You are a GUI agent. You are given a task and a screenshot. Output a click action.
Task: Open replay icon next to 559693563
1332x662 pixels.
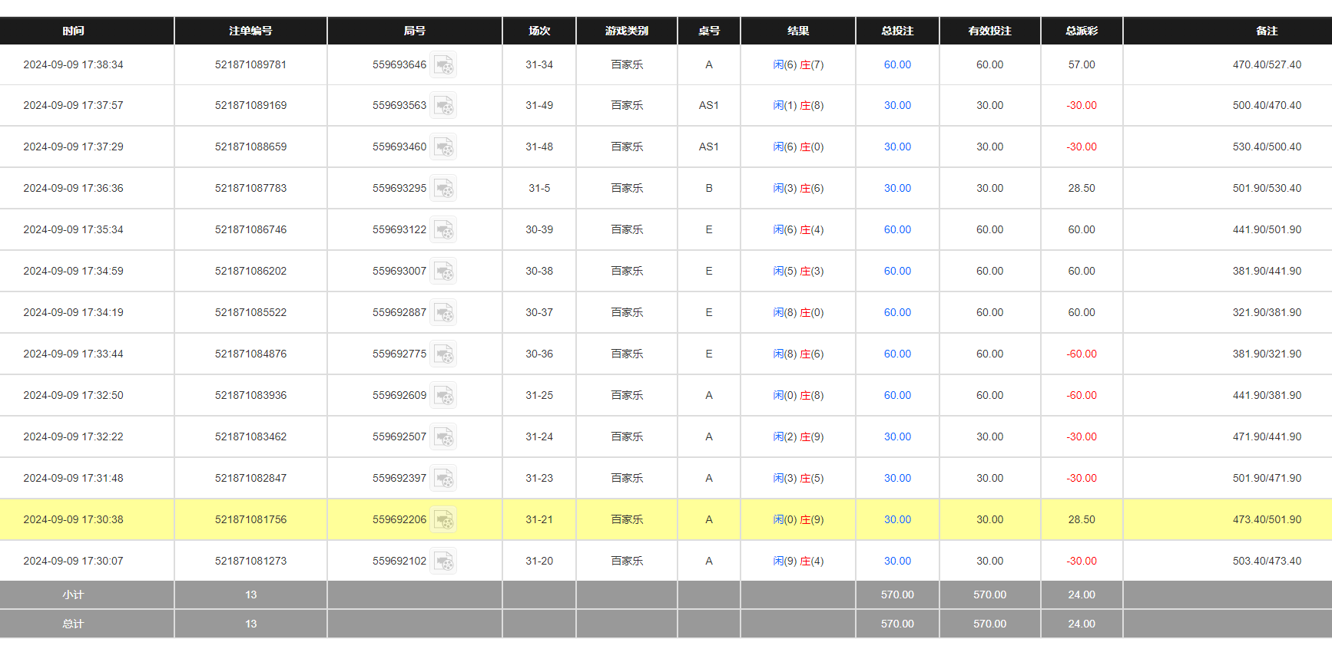(443, 106)
